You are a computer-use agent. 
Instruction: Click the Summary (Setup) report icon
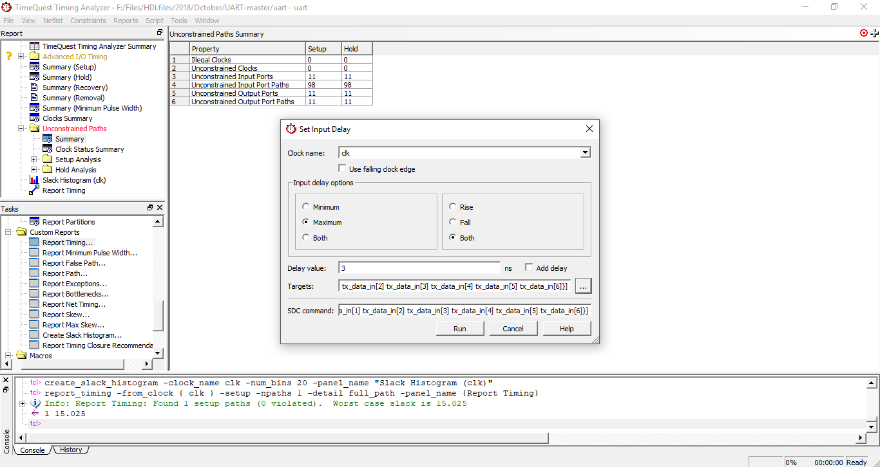pyautogui.click(x=34, y=67)
